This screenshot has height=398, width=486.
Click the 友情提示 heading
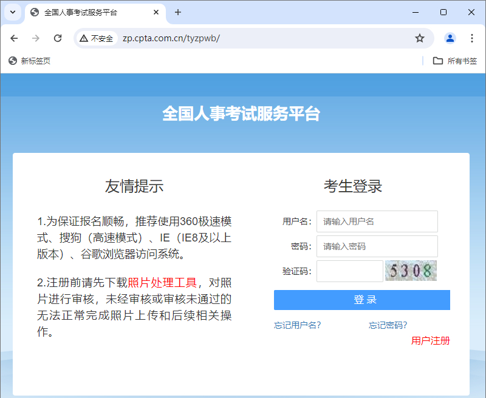click(x=134, y=186)
